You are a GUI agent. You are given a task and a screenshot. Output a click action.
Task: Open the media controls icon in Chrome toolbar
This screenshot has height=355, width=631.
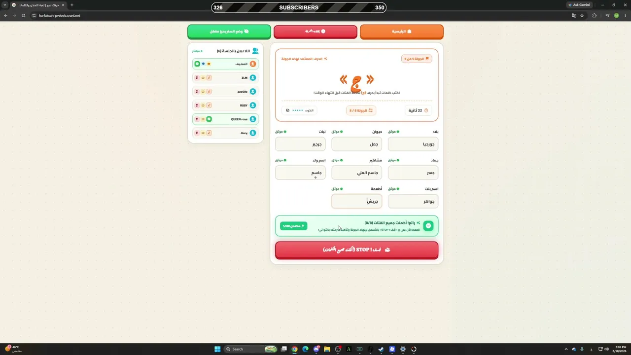click(607, 15)
